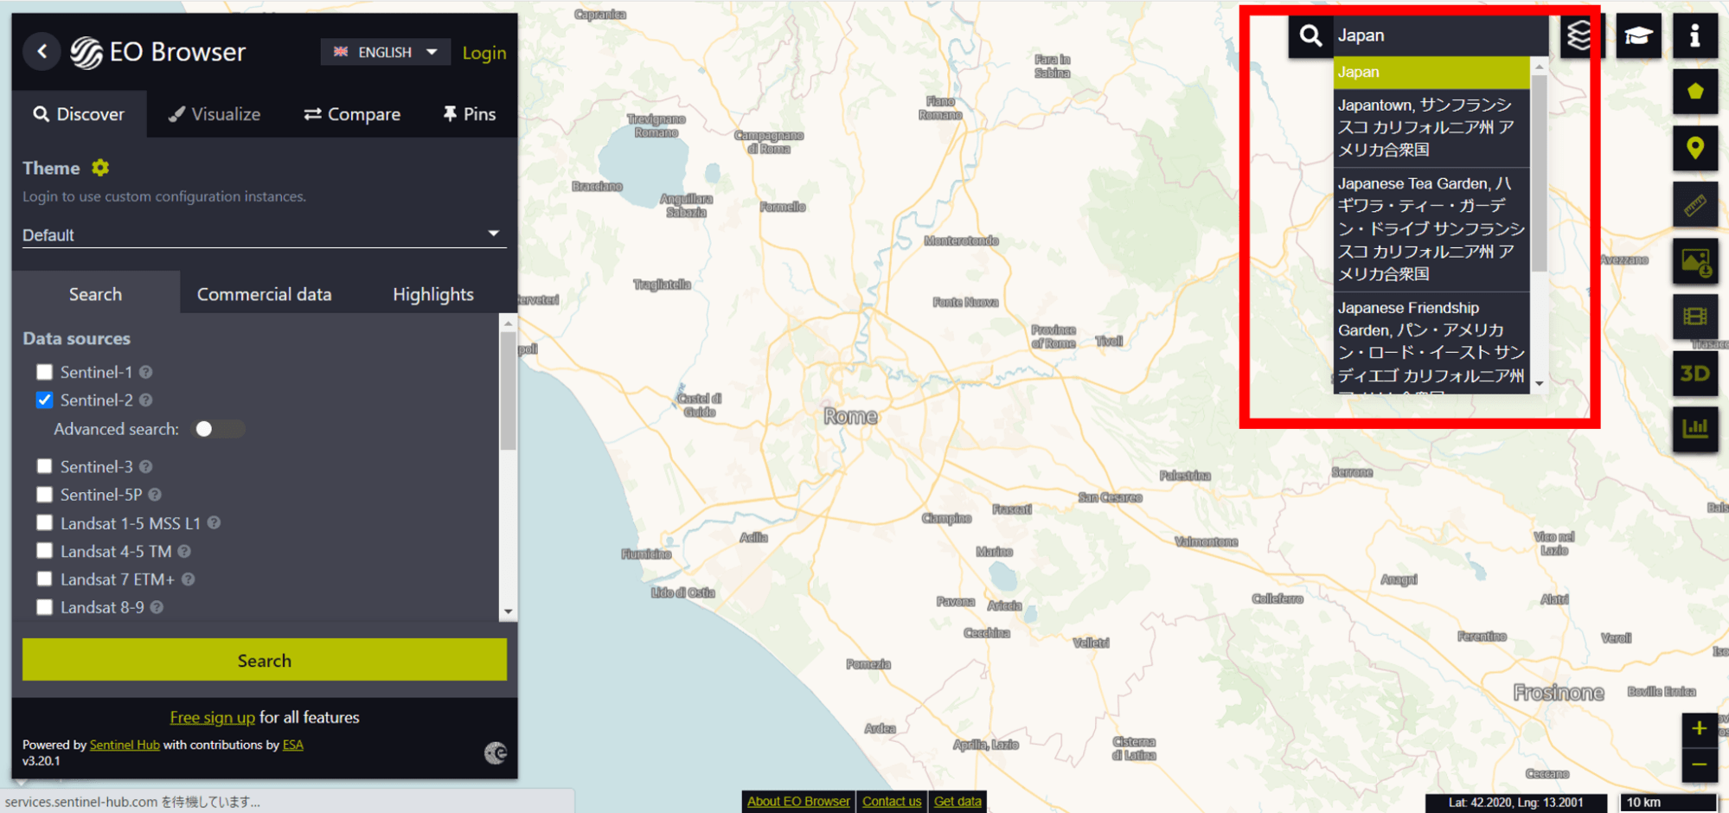Select the Search sub-tab
The width and height of the screenshot is (1729, 813).
pyautogui.click(x=96, y=294)
